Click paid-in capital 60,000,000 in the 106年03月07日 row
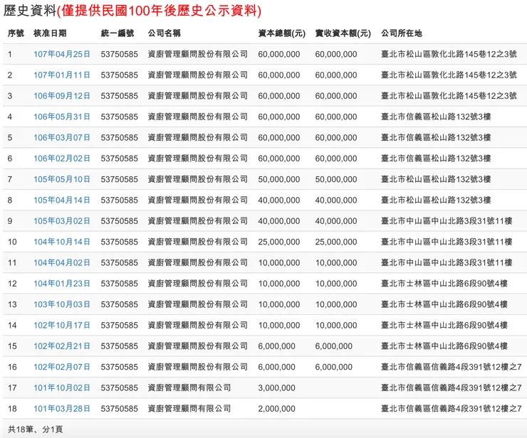 click(x=336, y=137)
